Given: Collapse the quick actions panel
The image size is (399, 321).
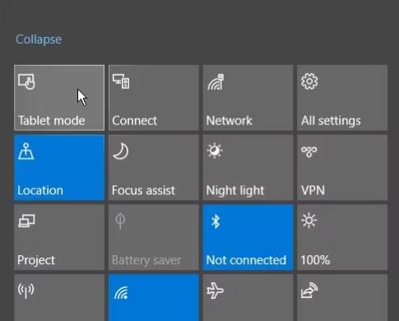Looking at the screenshot, I should (39, 40).
